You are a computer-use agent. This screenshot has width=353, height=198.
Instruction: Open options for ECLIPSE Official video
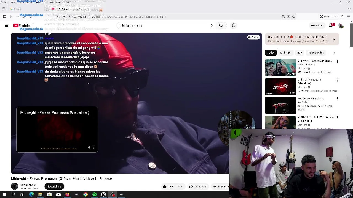(337, 117)
